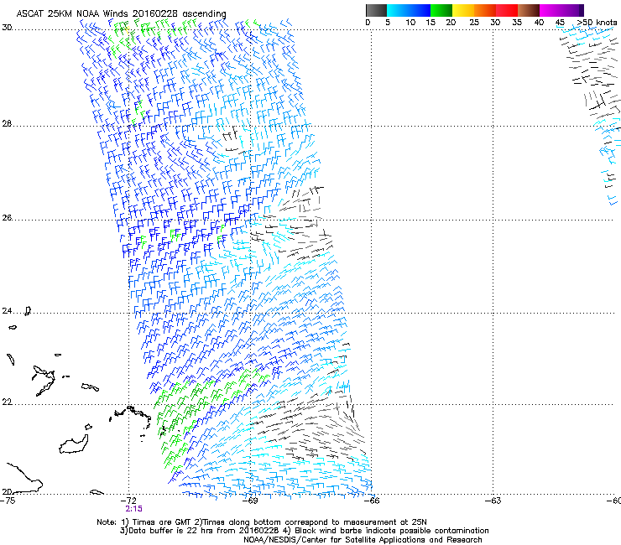621x545 pixels.
Task: Click the red 30-35 knots legend color
Action: pos(507,10)
